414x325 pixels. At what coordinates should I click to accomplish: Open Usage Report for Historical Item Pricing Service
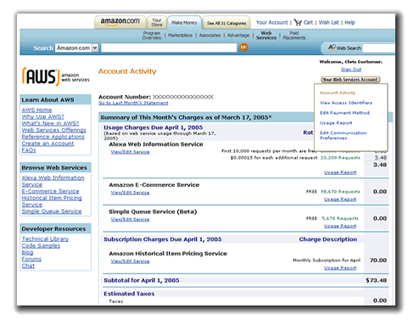pos(340,268)
